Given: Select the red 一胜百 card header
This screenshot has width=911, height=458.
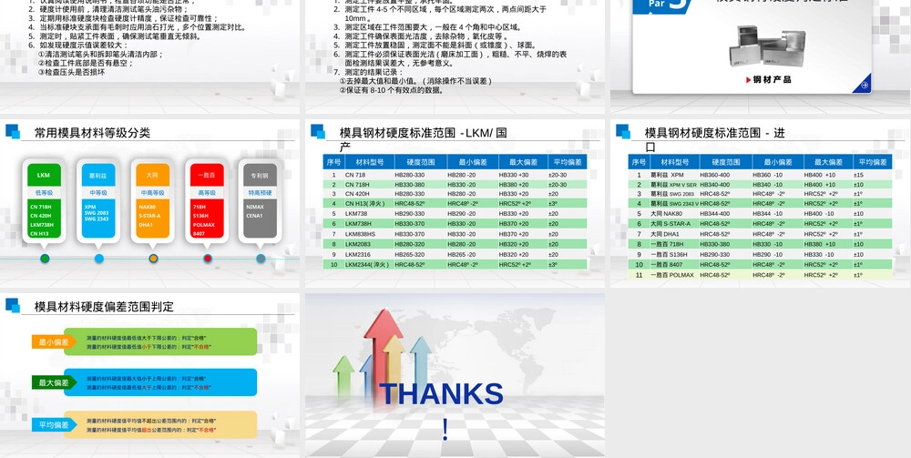Looking at the screenshot, I should point(207,176).
